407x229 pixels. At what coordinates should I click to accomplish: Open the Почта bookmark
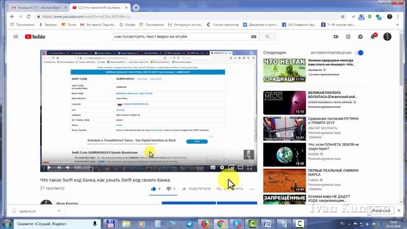pos(69,25)
